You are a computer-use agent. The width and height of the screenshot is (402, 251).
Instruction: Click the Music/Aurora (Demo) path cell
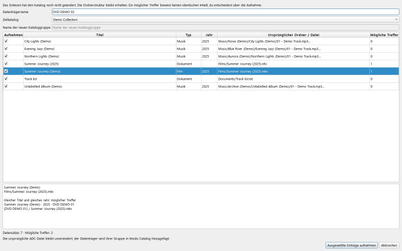(x=293, y=56)
